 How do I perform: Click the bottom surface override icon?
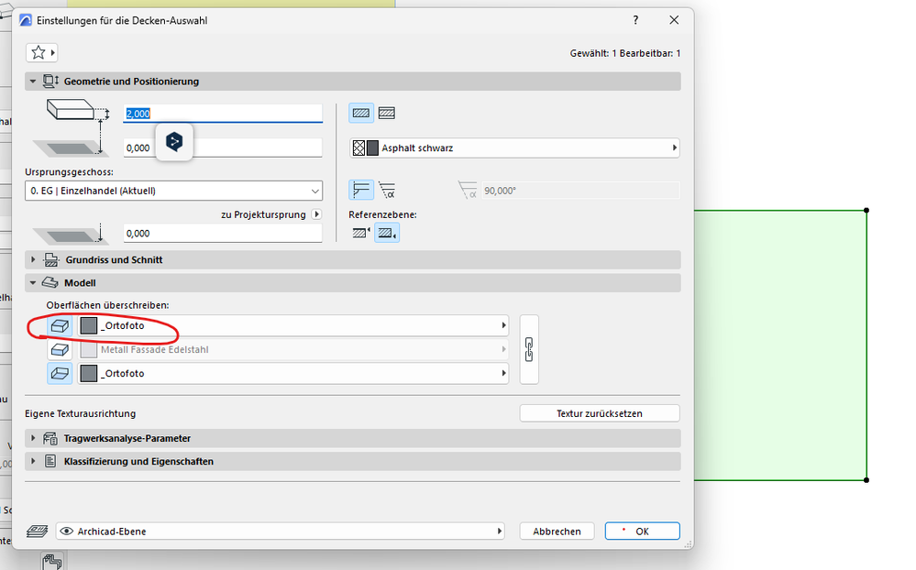point(60,372)
